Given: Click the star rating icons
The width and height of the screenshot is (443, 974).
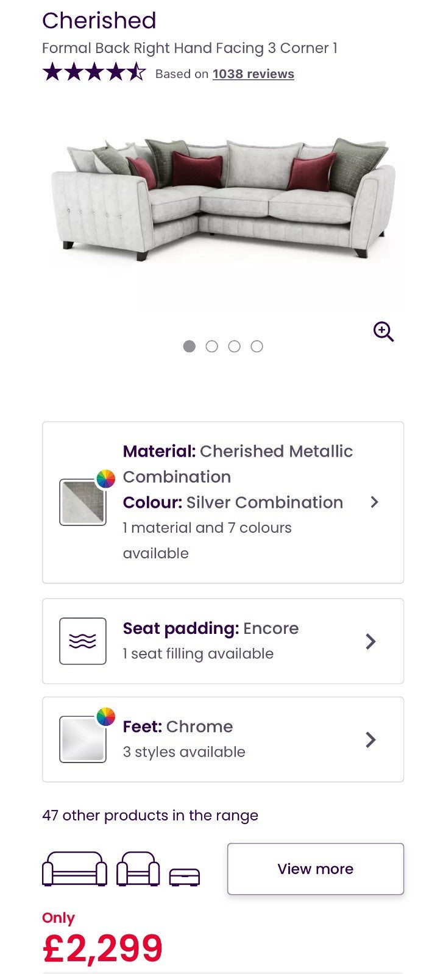Looking at the screenshot, I should pyautogui.click(x=94, y=73).
